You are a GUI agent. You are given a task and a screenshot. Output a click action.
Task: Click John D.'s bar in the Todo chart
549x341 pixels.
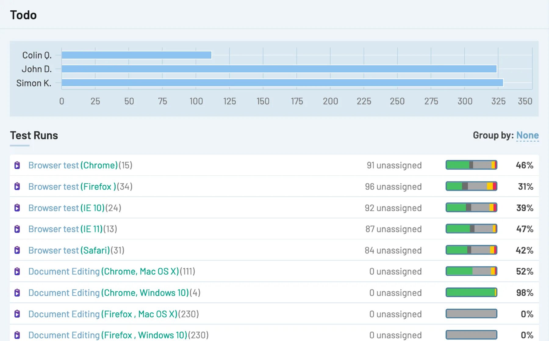pos(279,69)
